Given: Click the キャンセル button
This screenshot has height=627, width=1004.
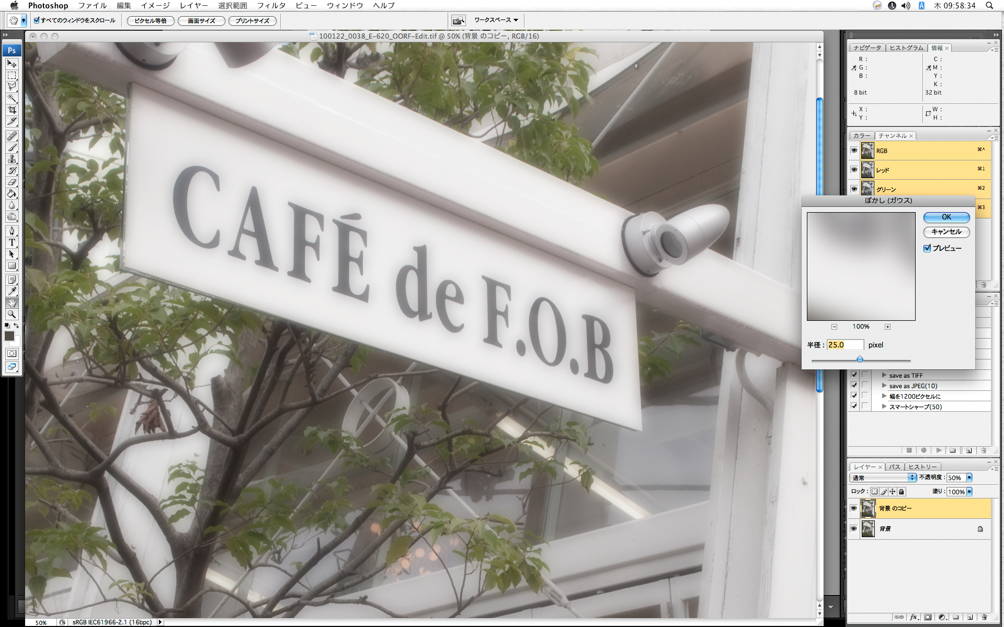Looking at the screenshot, I should pos(946,231).
